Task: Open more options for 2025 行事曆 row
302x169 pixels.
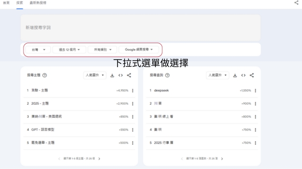Action: click(x=255, y=143)
